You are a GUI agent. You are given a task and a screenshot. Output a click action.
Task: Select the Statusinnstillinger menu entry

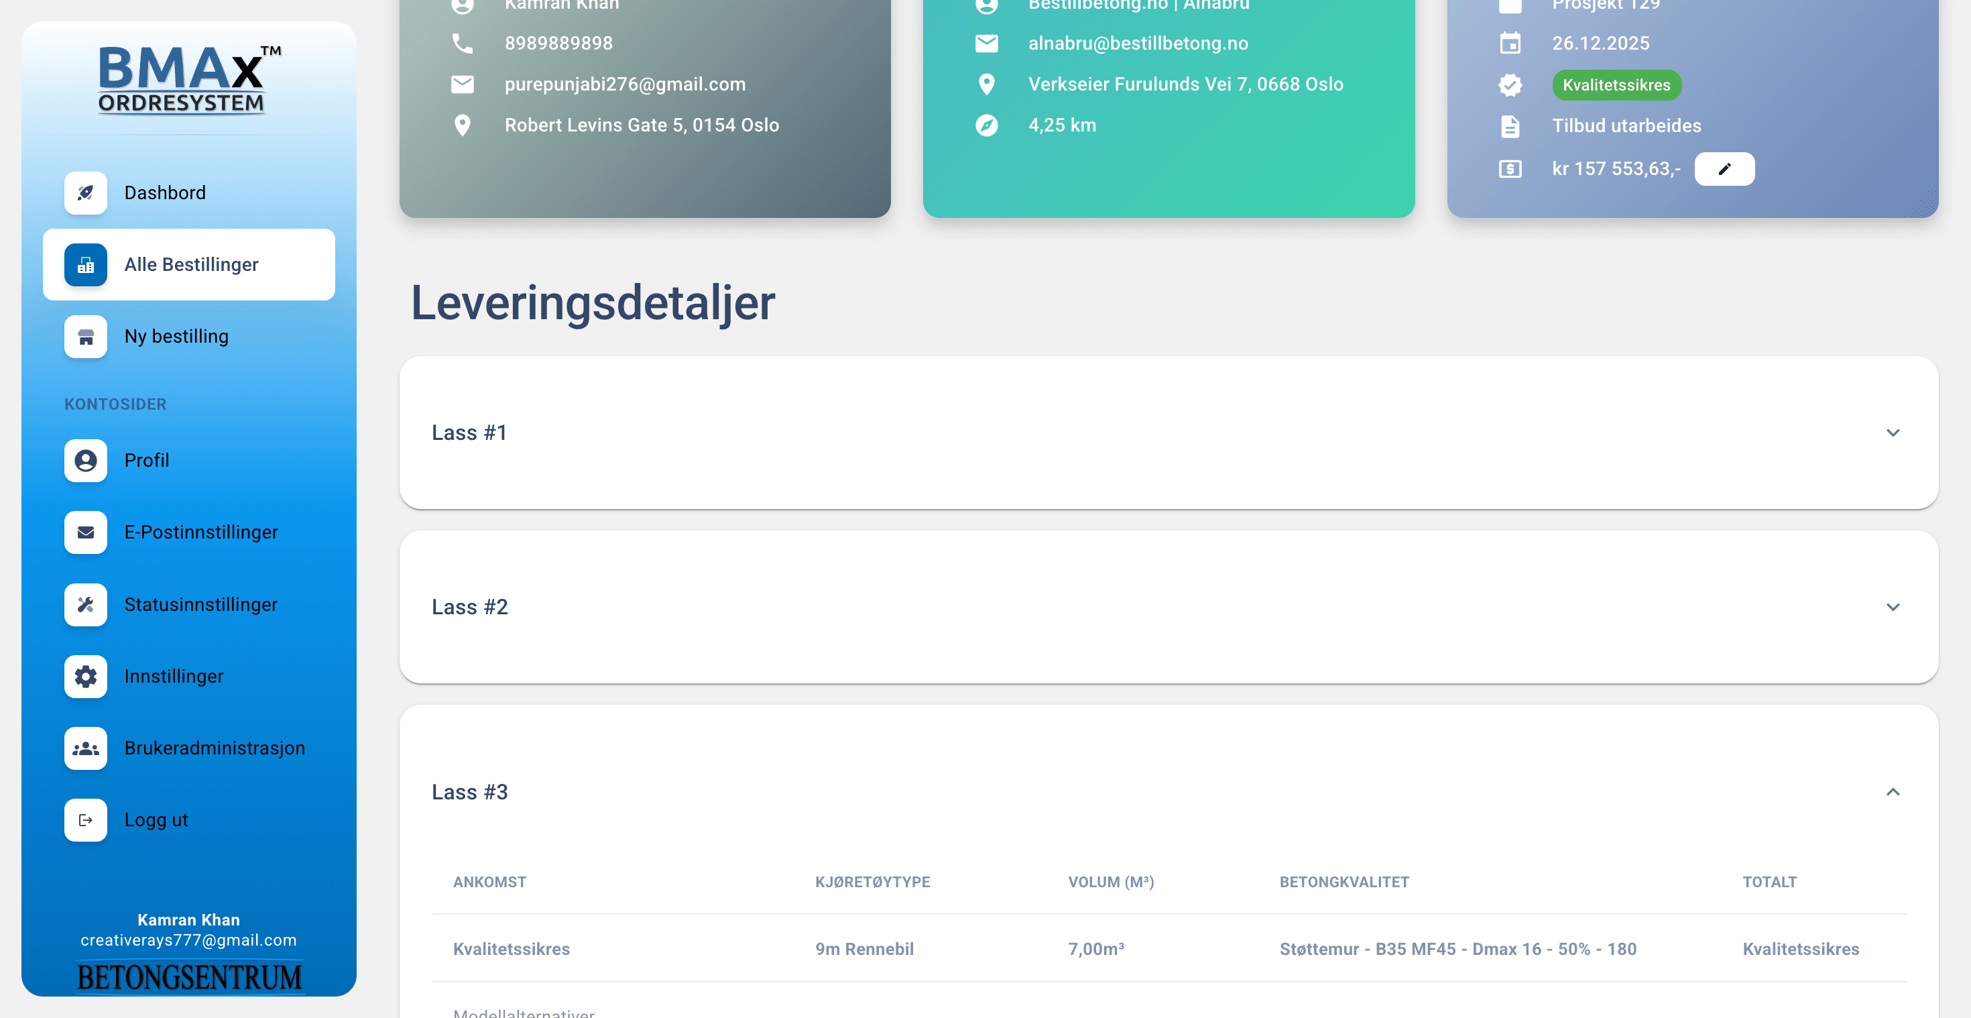pos(200,605)
